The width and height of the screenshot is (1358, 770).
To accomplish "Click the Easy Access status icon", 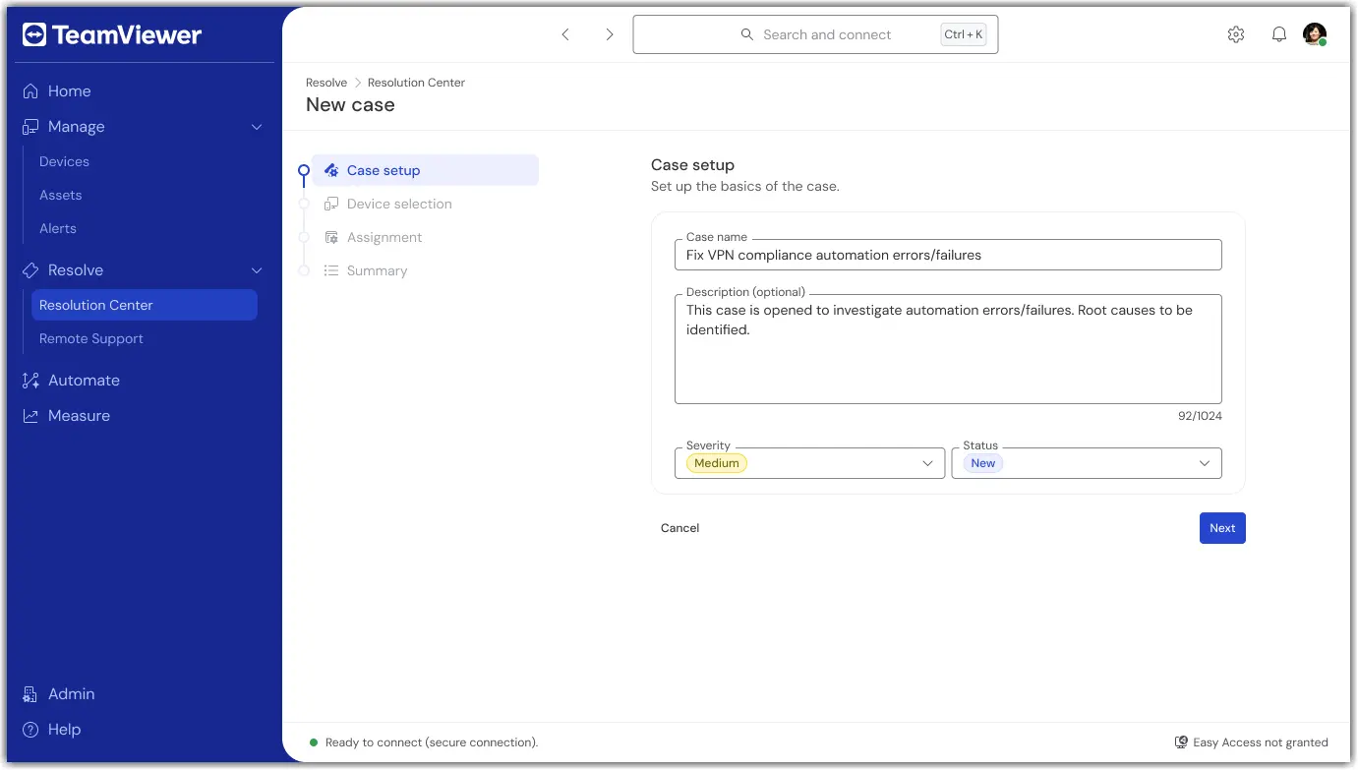I will (x=1181, y=742).
